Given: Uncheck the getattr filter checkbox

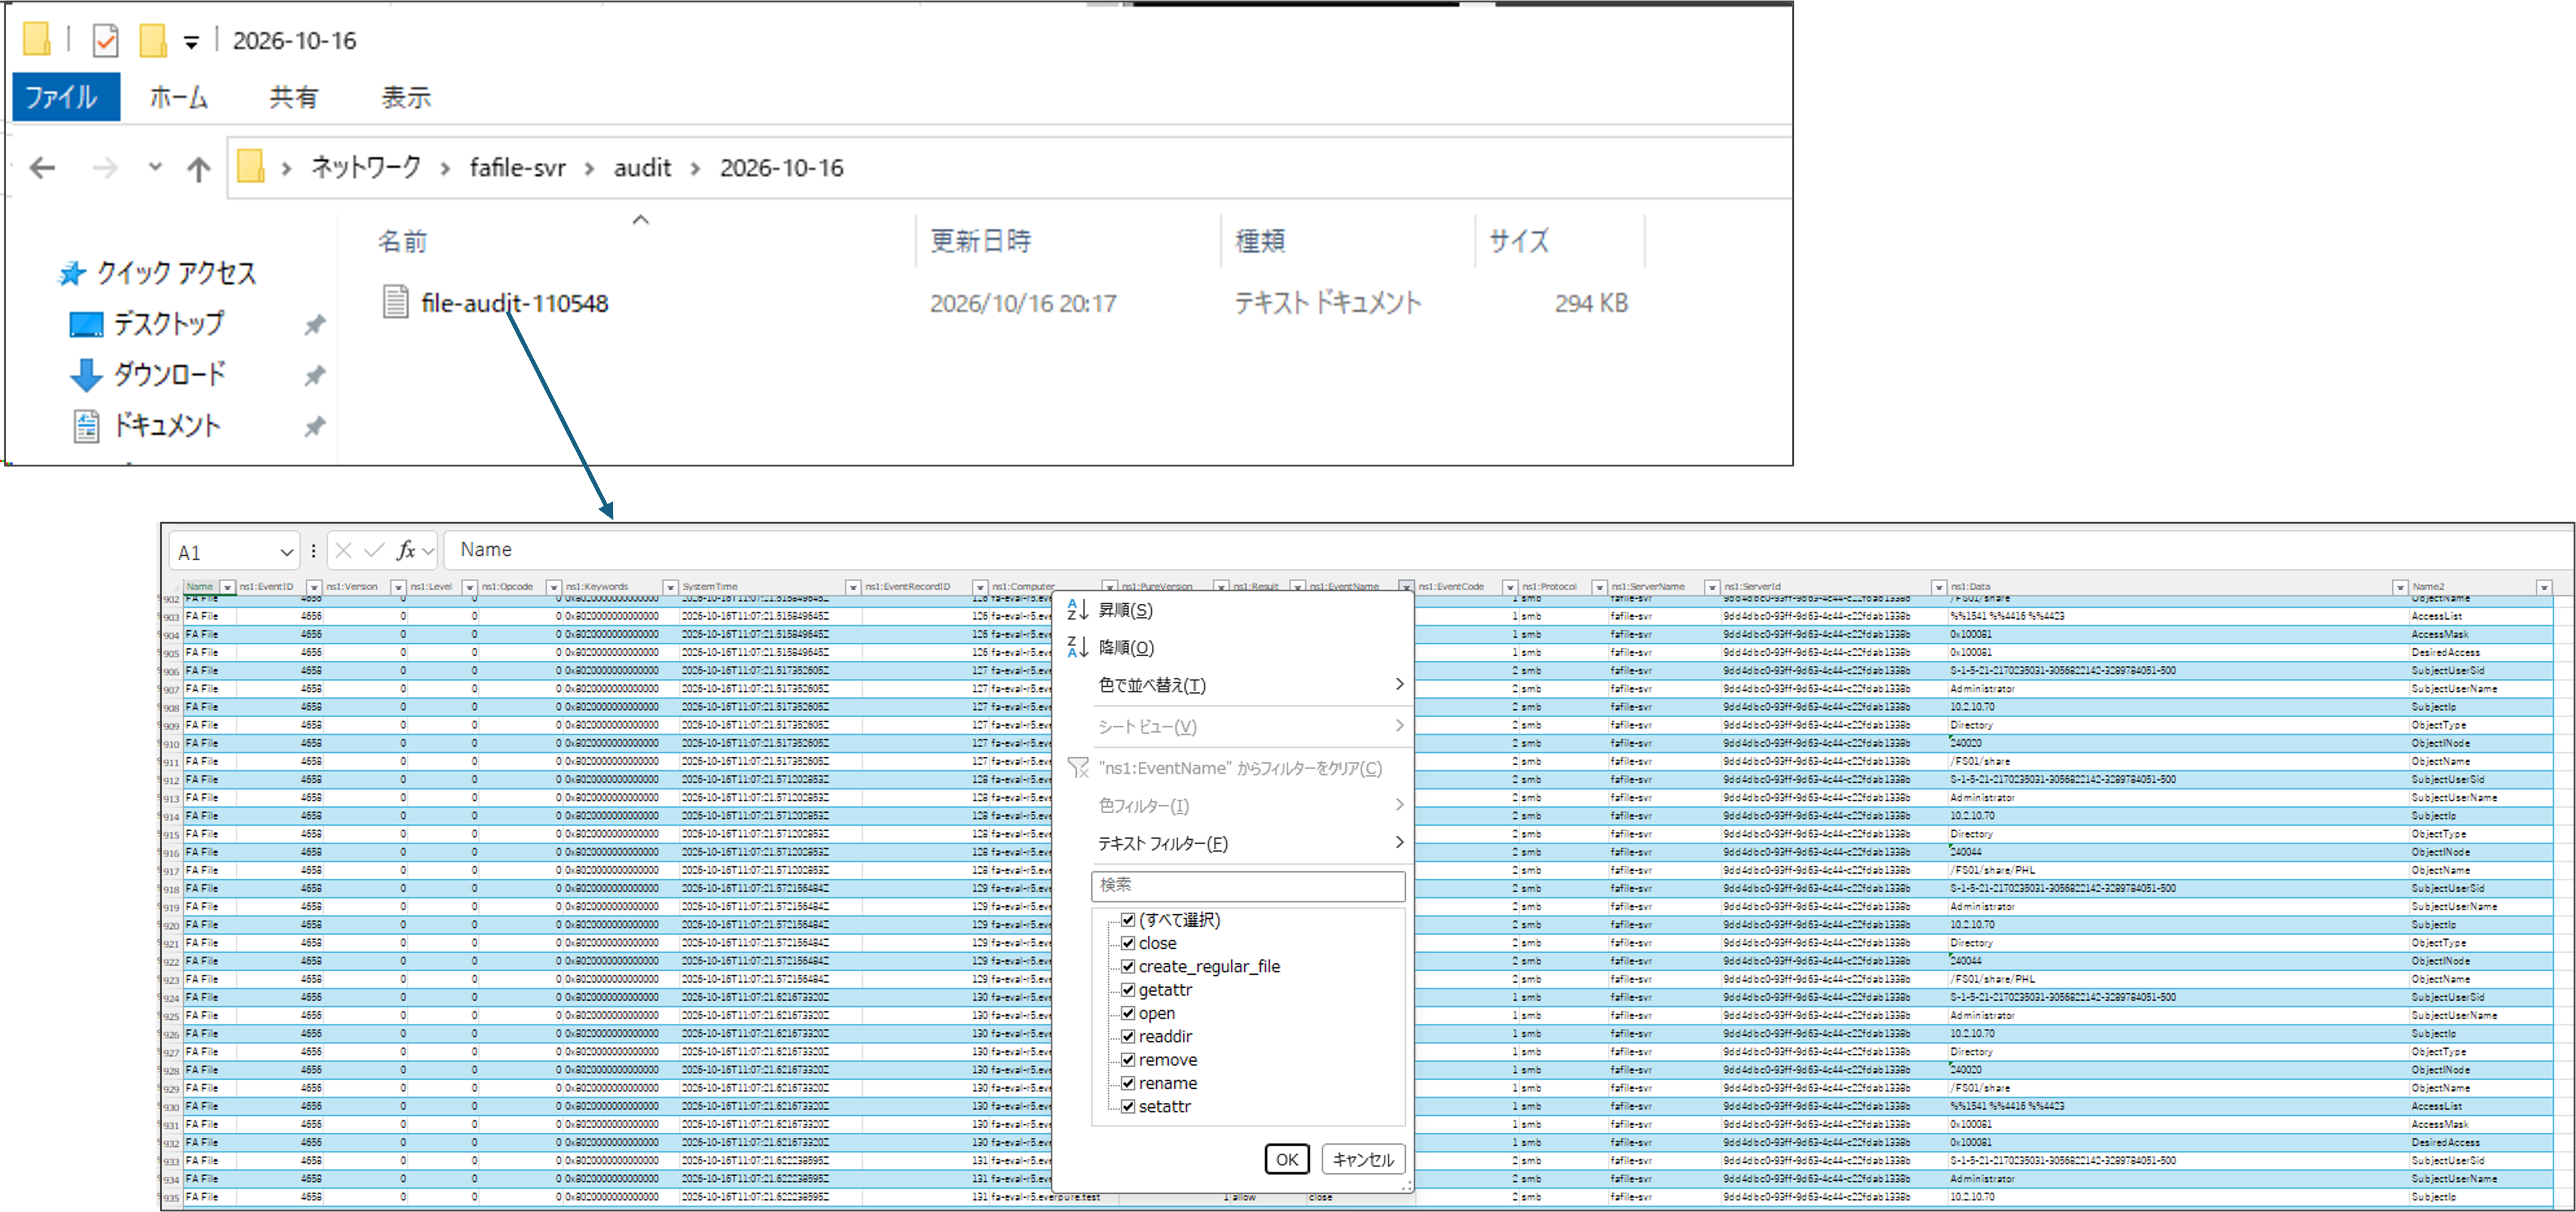Looking at the screenshot, I should [1128, 990].
